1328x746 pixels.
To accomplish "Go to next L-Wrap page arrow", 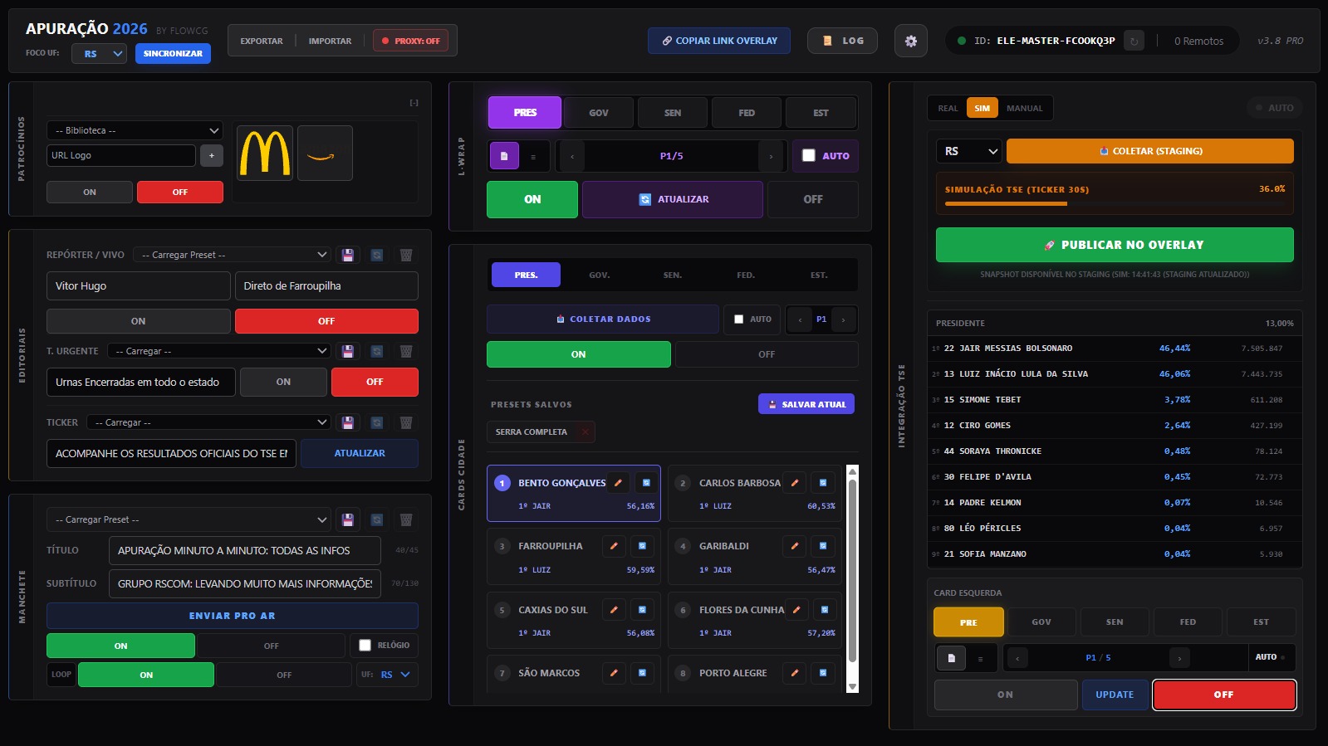I will point(771,156).
